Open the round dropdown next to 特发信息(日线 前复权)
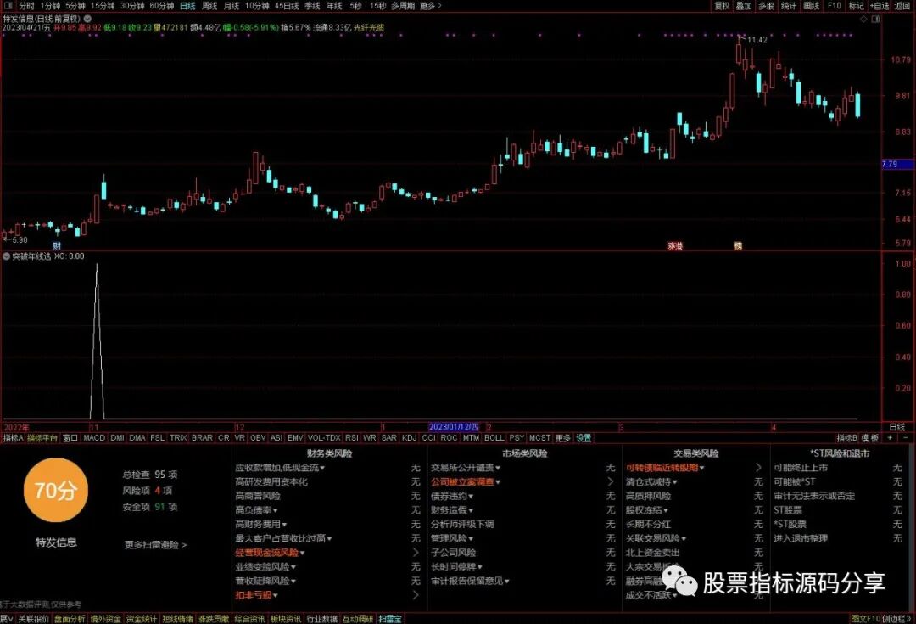Screen dimensions: 916x624 pos(87,19)
